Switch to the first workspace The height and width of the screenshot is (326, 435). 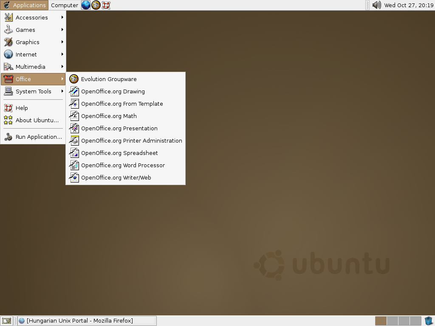point(381,321)
